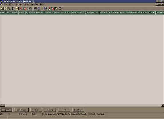Click the dark icon right of the printer icon
Viewport: 164px width, 119px height.
35,9
